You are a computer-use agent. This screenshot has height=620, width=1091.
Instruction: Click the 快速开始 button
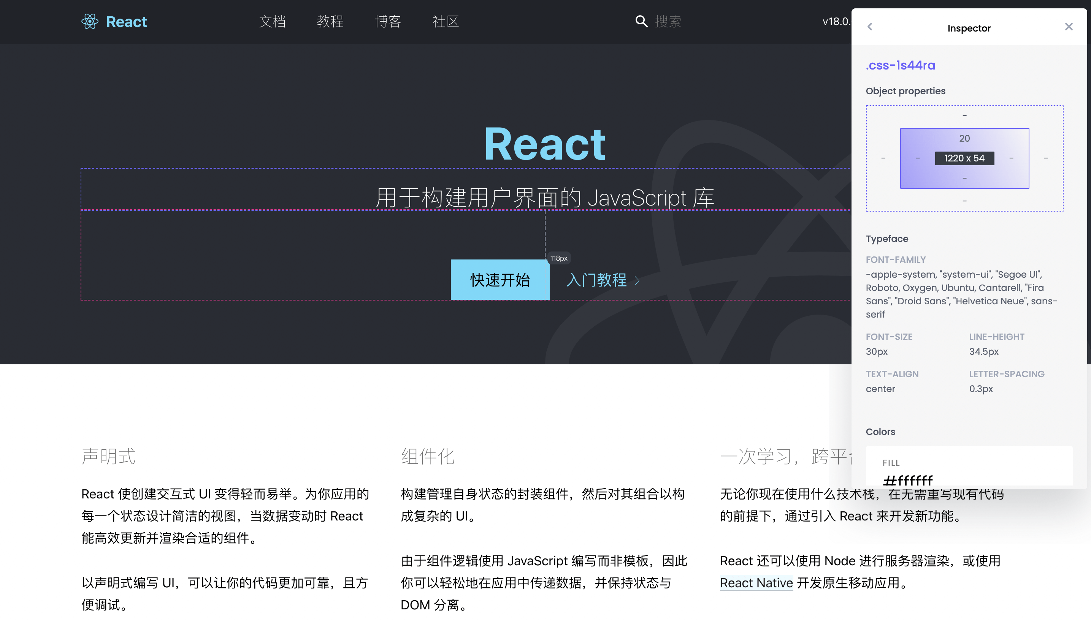click(x=500, y=280)
